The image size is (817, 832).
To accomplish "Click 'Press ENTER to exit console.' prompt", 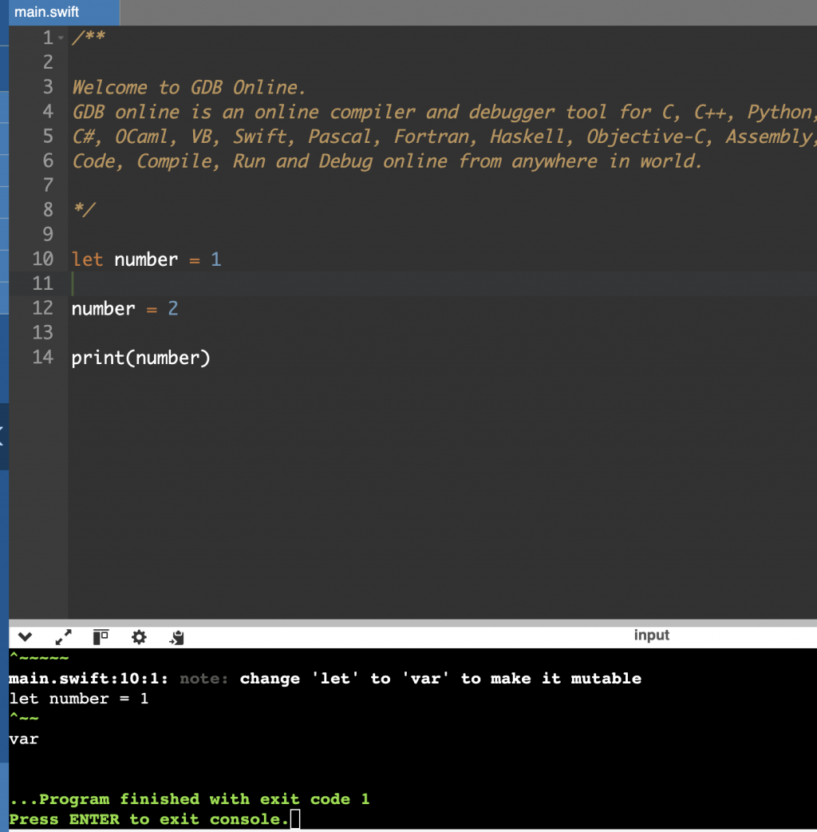I will coord(149,819).
